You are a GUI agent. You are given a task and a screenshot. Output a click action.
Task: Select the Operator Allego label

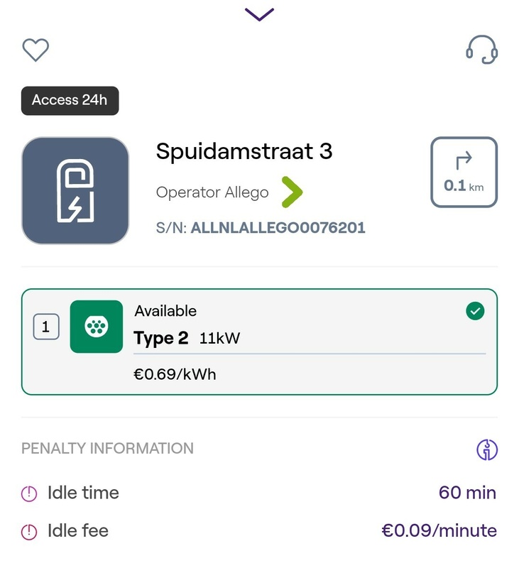click(x=212, y=192)
